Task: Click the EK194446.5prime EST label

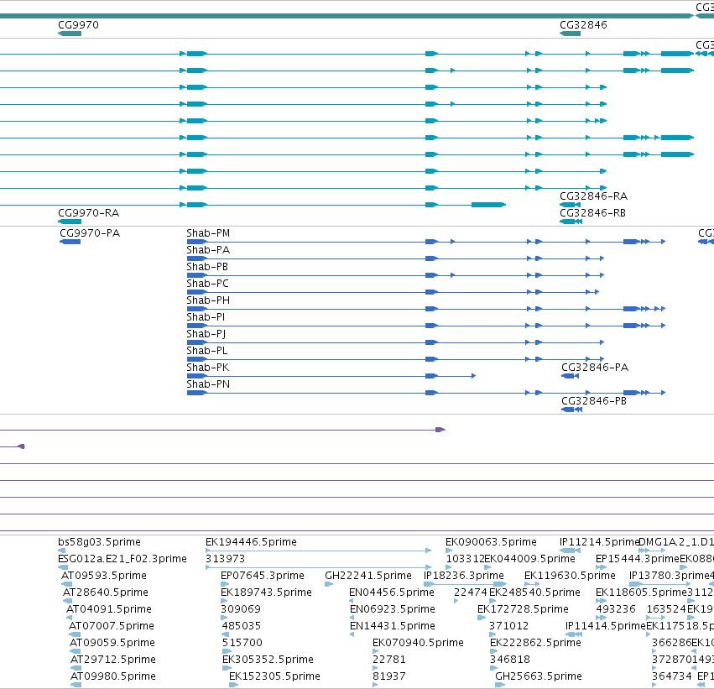Action: point(251,542)
